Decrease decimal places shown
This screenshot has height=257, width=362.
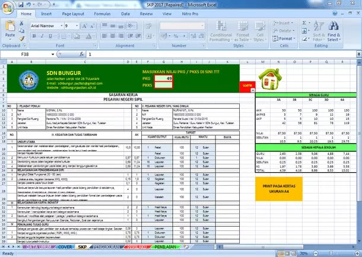(201, 36)
